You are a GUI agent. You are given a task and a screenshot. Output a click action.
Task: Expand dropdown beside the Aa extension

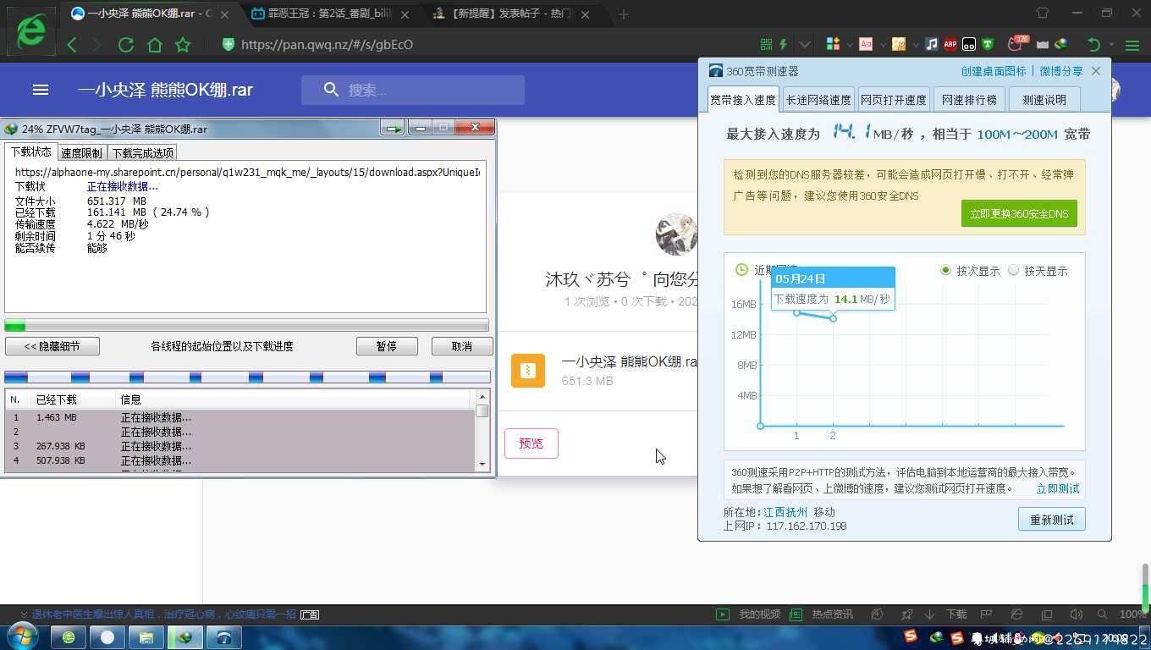pyautogui.click(x=882, y=45)
